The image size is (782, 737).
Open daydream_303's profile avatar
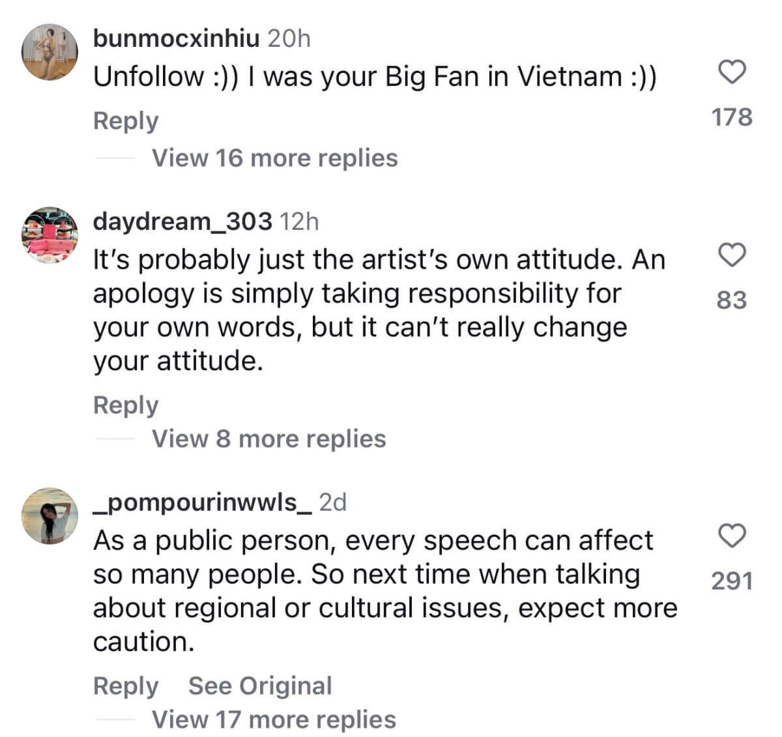(50, 235)
